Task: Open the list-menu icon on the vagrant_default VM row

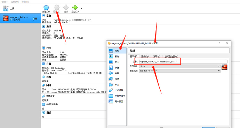Action: click(x=35, y=18)
